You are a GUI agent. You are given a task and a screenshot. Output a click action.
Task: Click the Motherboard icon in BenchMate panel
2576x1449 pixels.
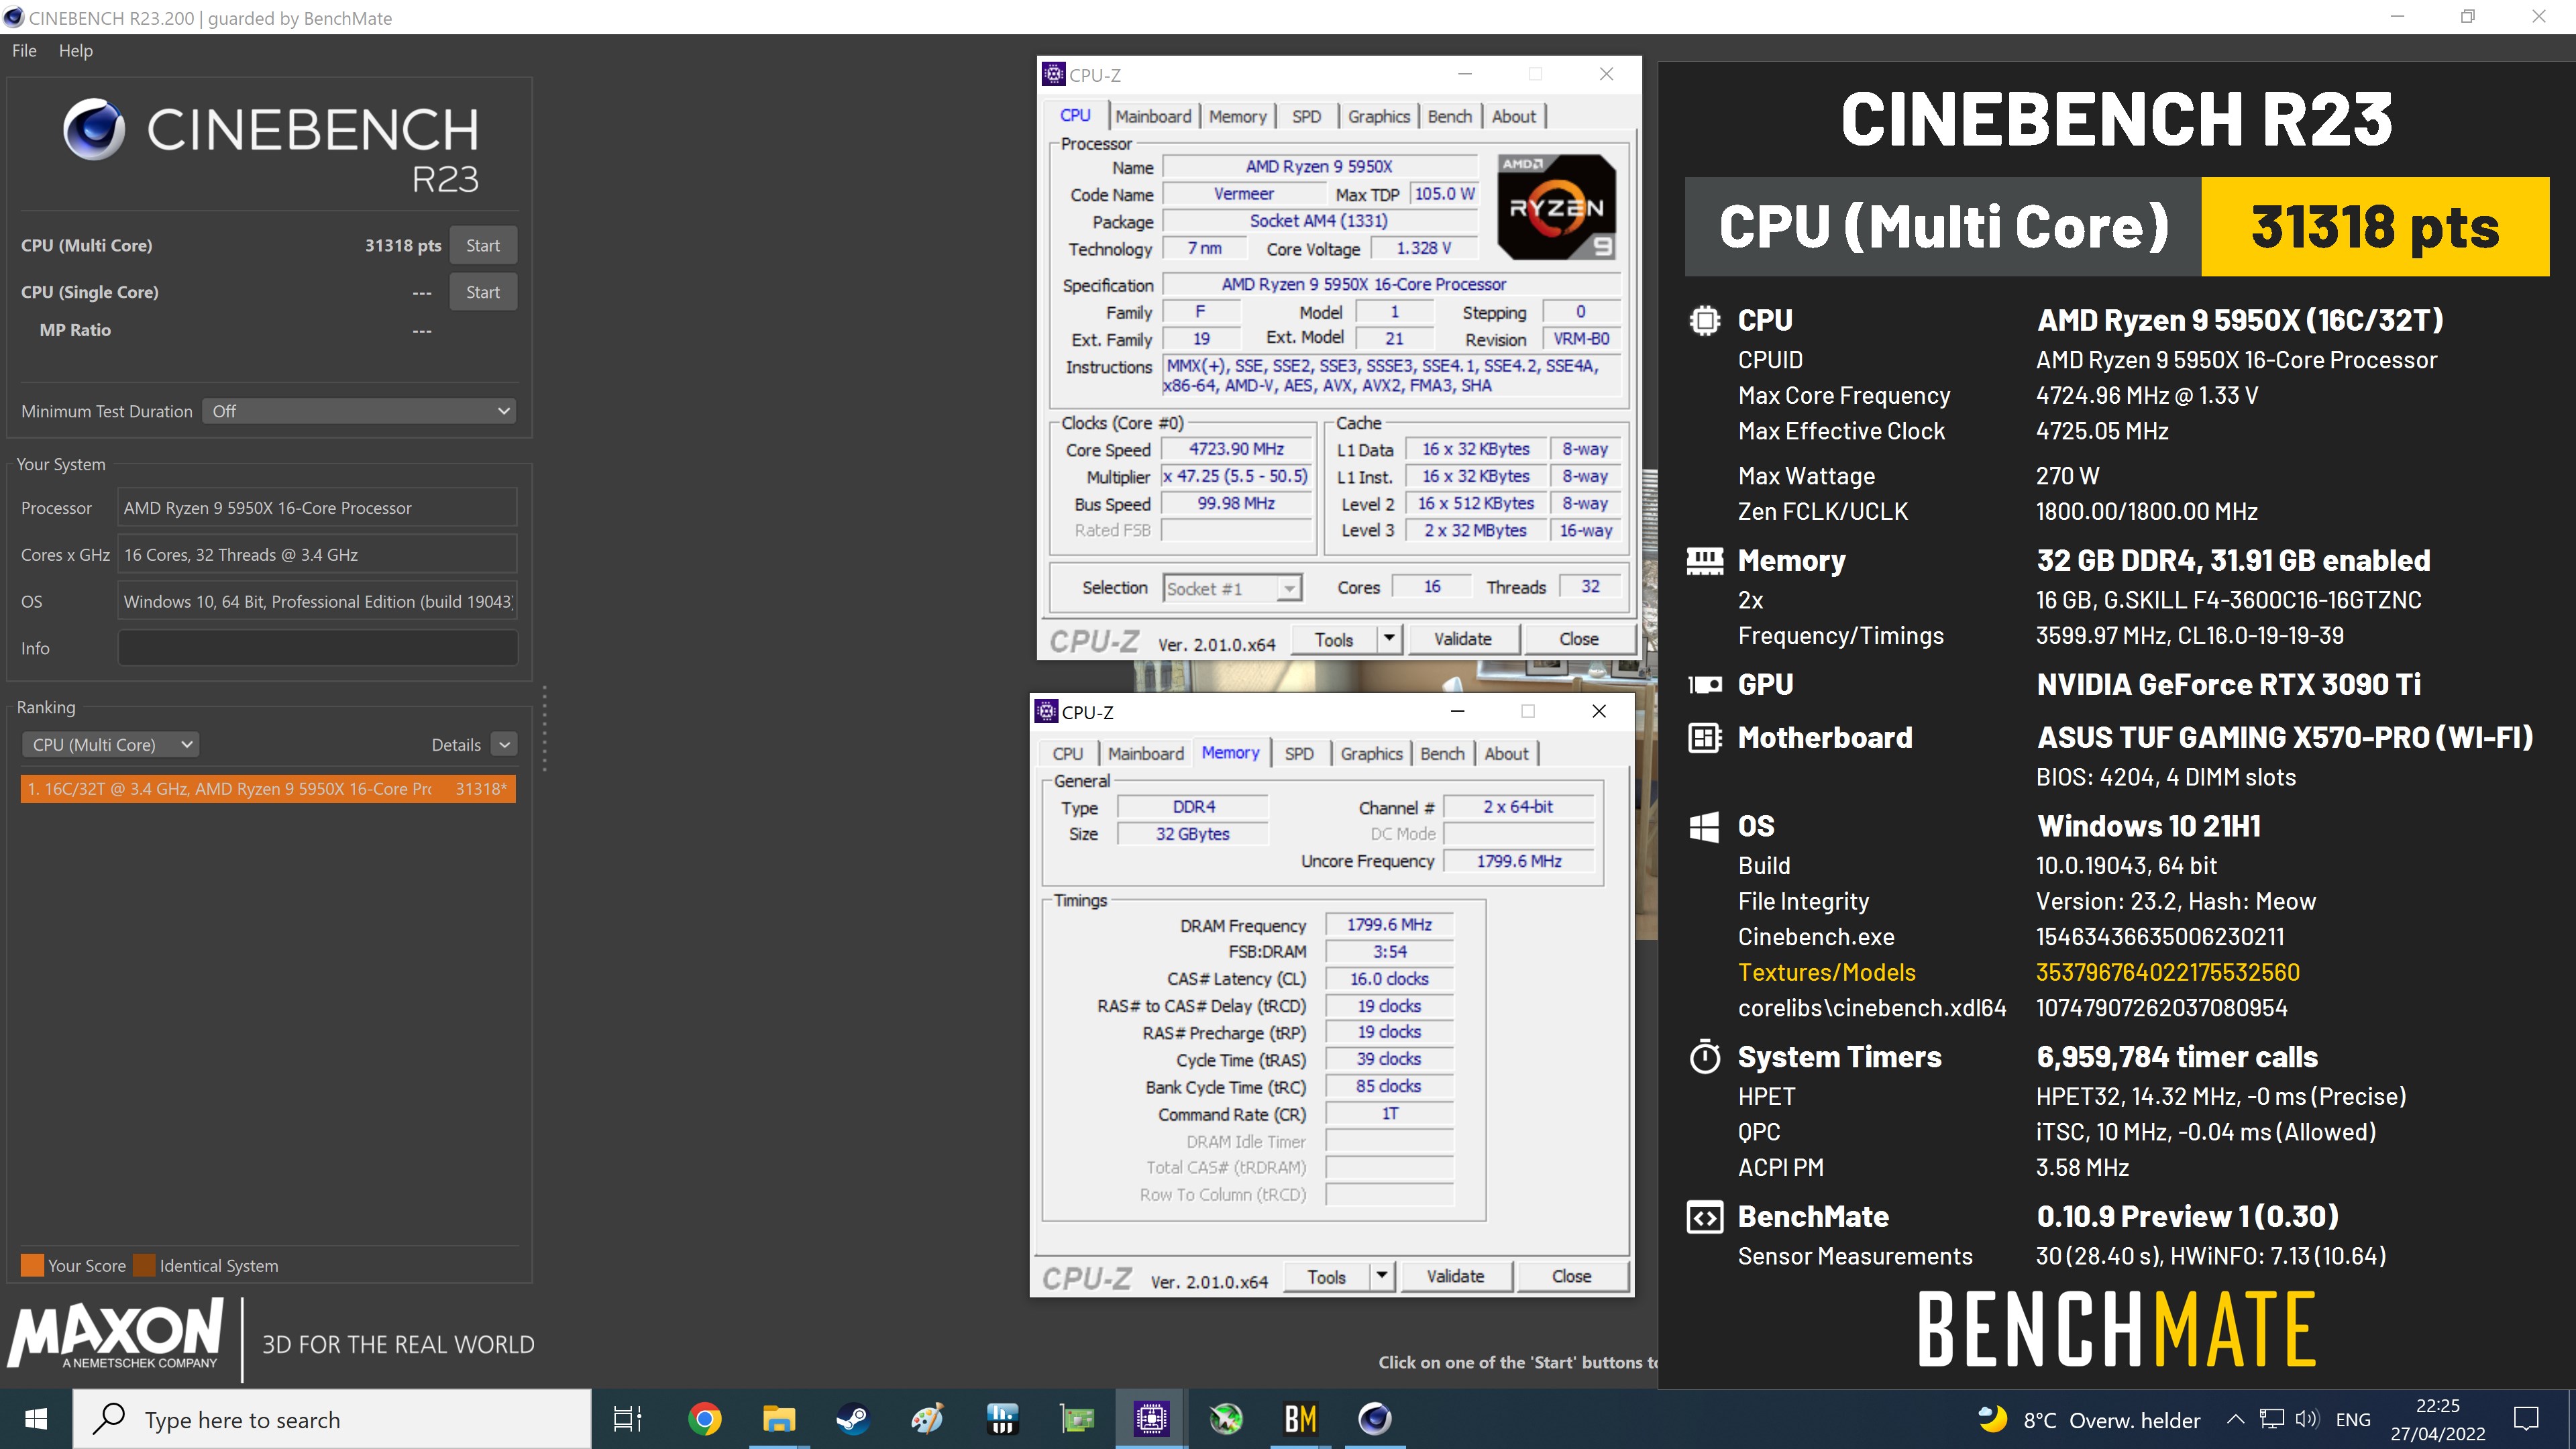click(1704, 738)
